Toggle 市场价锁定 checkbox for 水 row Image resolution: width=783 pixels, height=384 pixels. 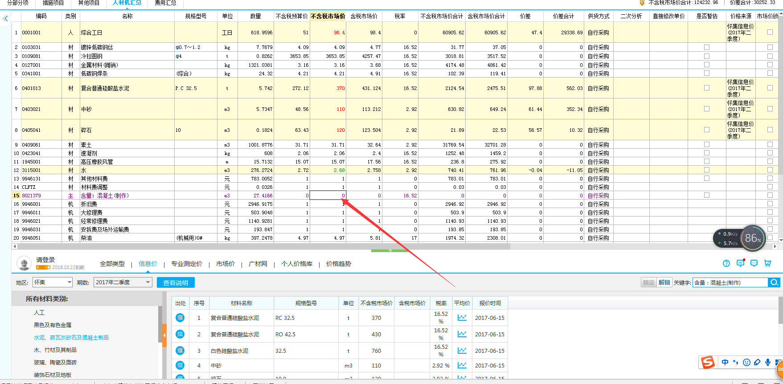pos(770,170)
